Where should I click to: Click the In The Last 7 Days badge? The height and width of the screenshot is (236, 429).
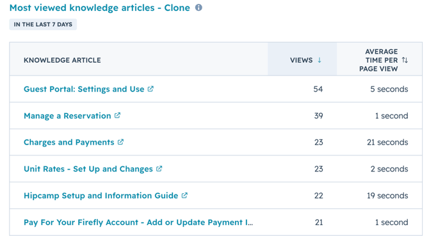coord(43,24)
